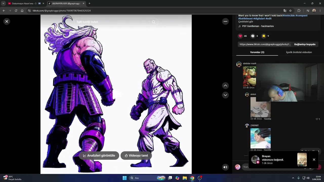The width and height of the screenshot is (324, 182).
Task: Switch to Chrome on the taskbar
Action: (192, 178)
